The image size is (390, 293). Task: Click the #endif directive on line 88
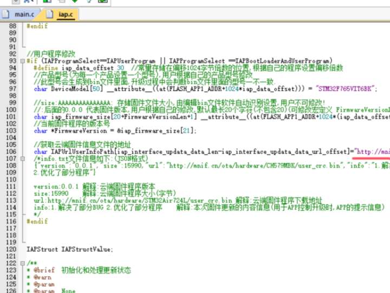37,26
